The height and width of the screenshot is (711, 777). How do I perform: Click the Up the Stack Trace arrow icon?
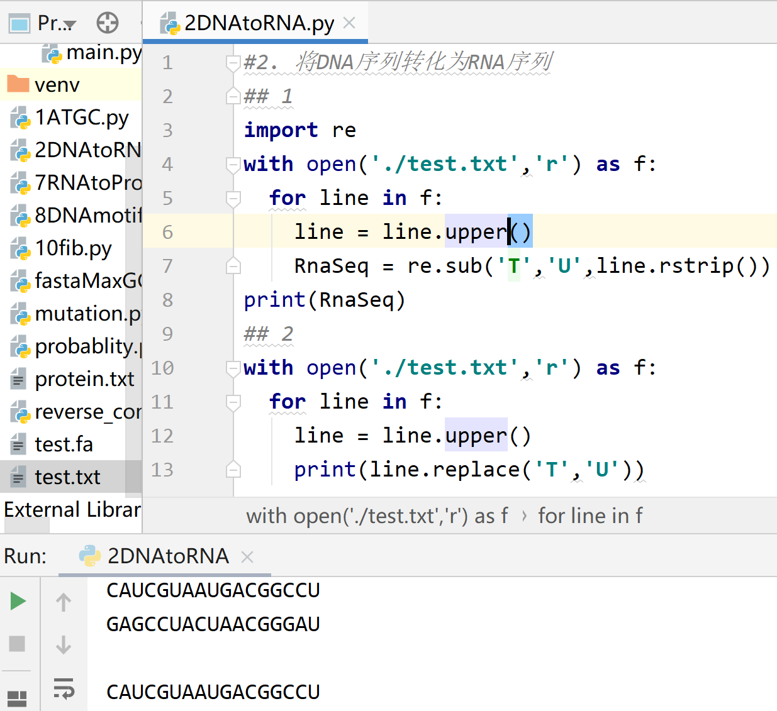pos(63,601)
